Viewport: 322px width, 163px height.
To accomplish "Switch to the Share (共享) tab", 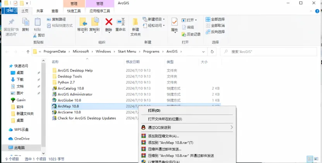I will point(40,11).
